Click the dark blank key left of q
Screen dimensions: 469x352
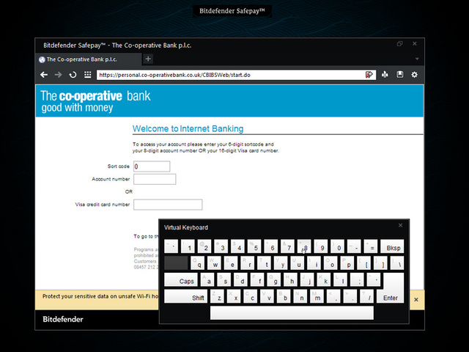tap(176, 263)
